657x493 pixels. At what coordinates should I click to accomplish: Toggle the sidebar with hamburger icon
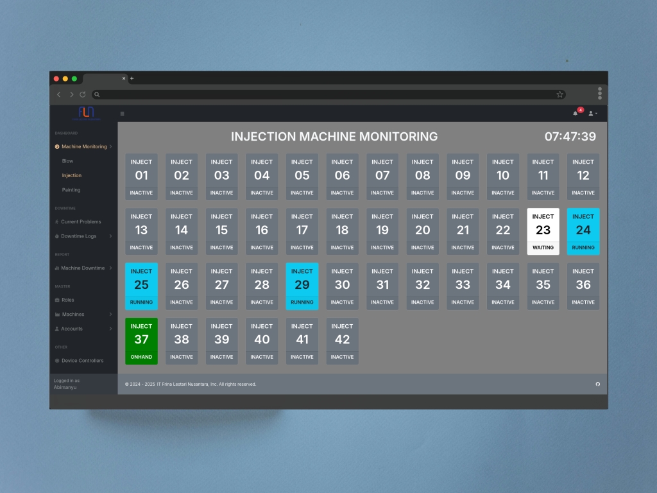pos(123,114)
